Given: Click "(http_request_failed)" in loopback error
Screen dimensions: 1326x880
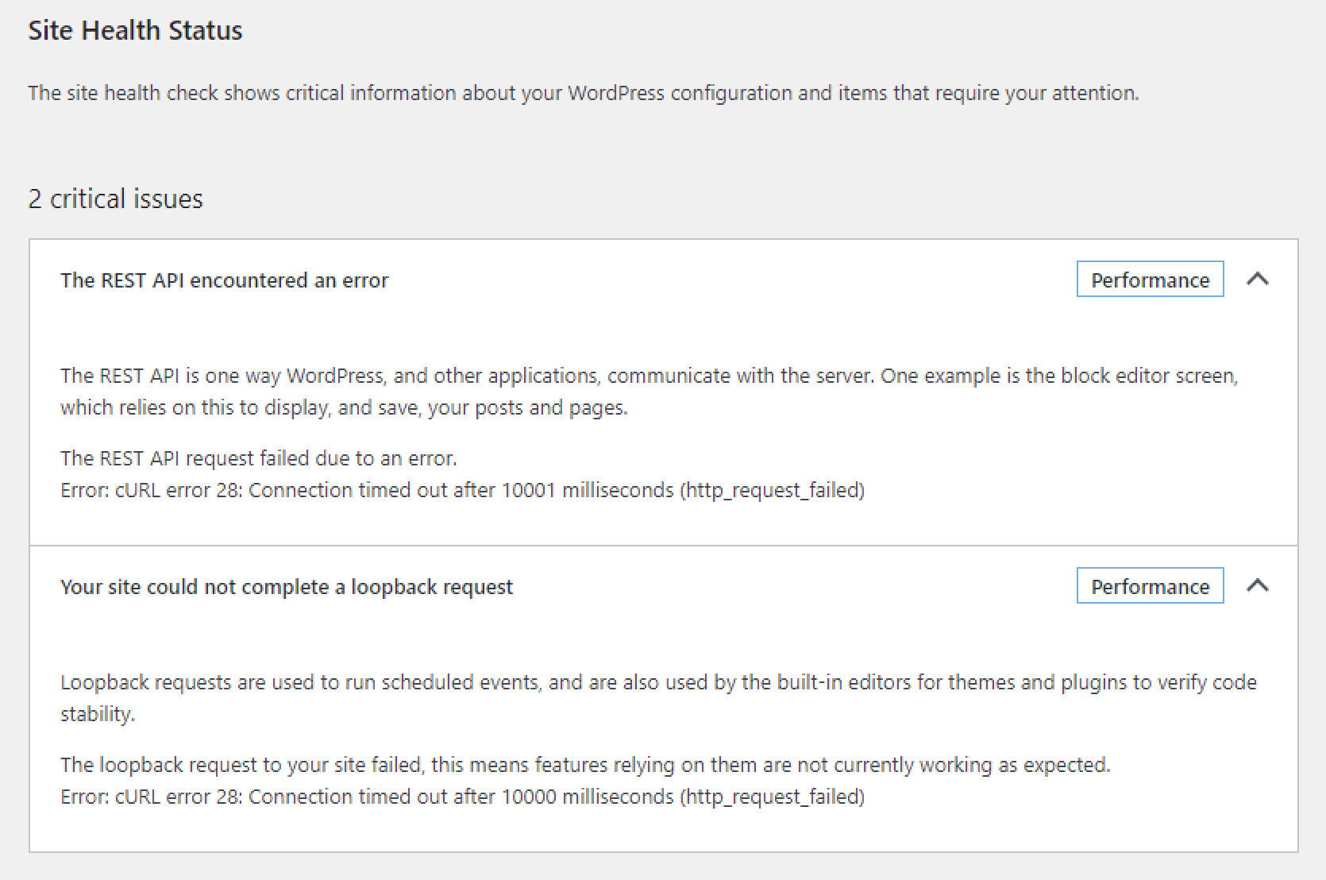Looking at the screenshot, I should 772,797.
